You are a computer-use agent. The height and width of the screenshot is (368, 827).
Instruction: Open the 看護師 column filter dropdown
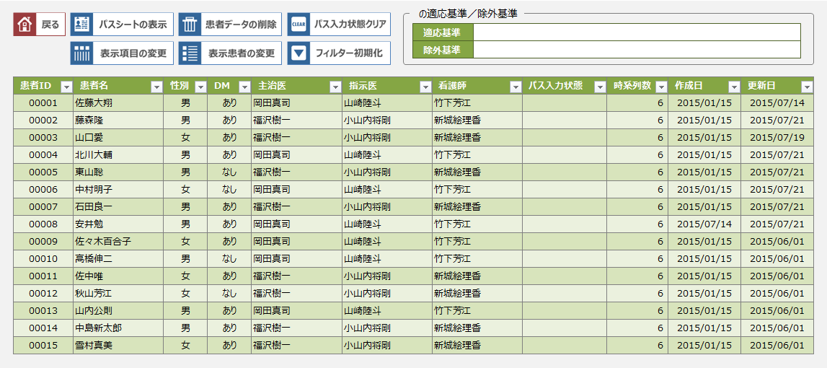click(x=516, y=87)
